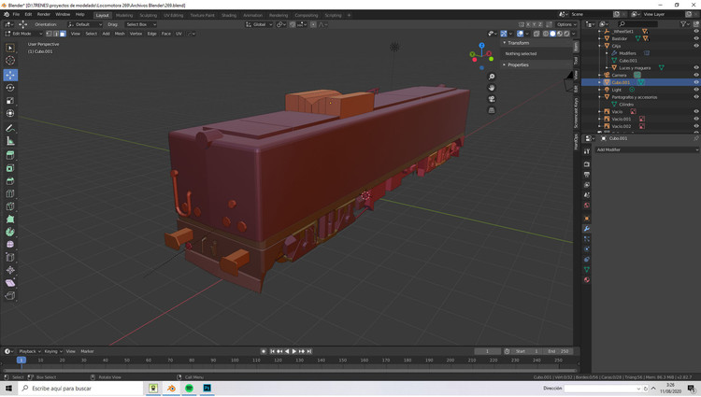Screen dimensions: 701x397
Task: Open the UV menu in viewport header
Action: [x=179, y=34]
